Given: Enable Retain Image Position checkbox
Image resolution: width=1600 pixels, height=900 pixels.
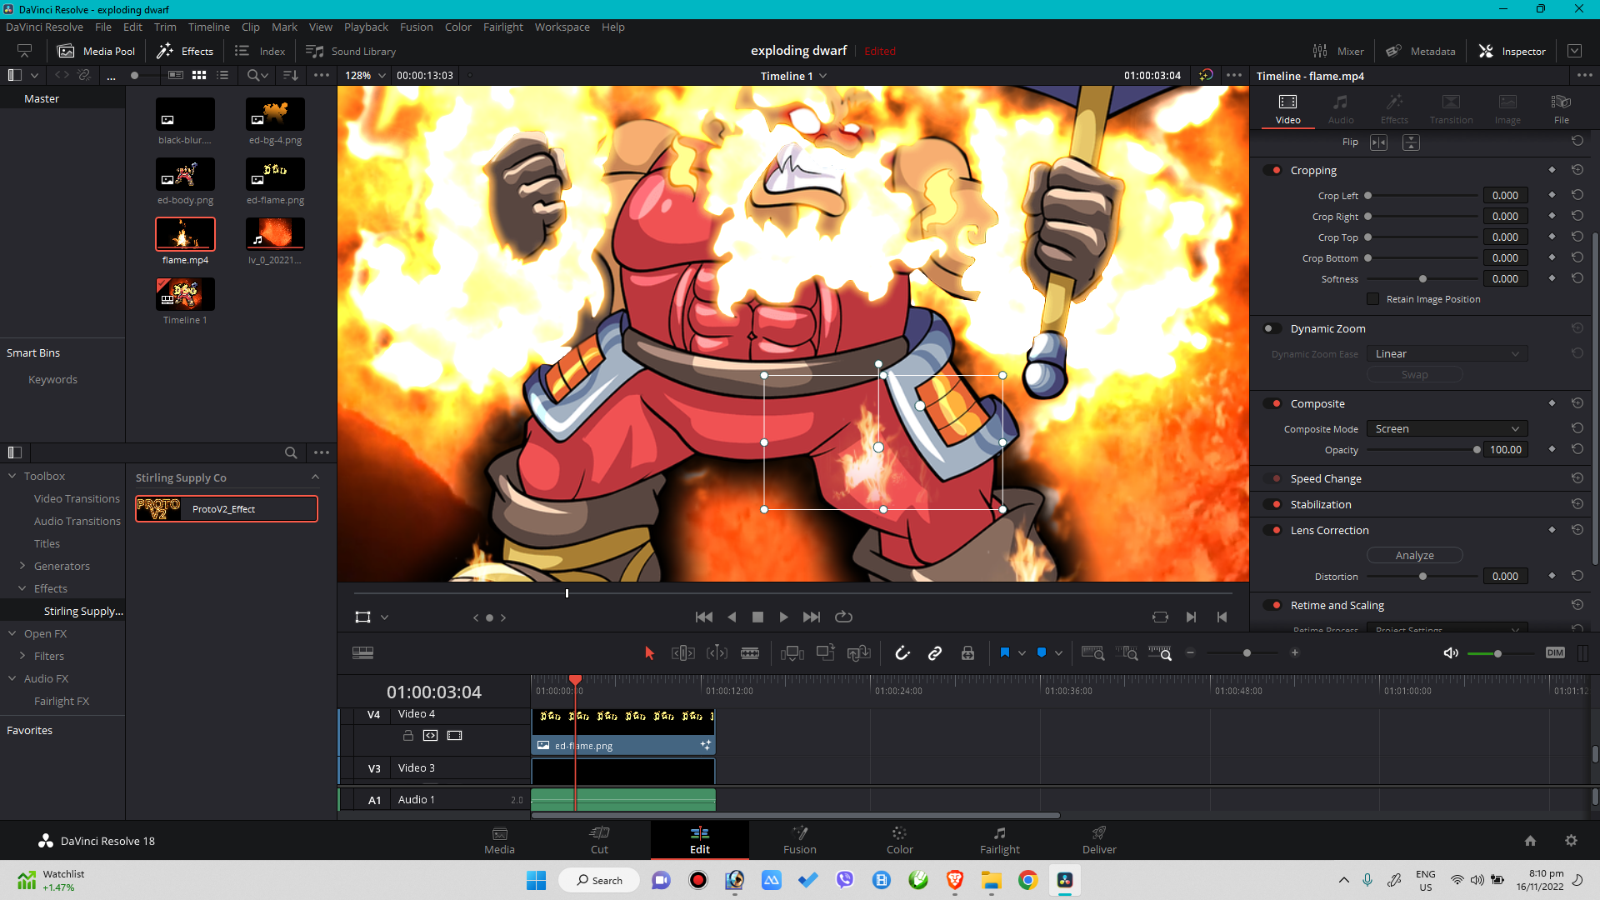Looking at the screenshot, I should tap(1373, 299).
